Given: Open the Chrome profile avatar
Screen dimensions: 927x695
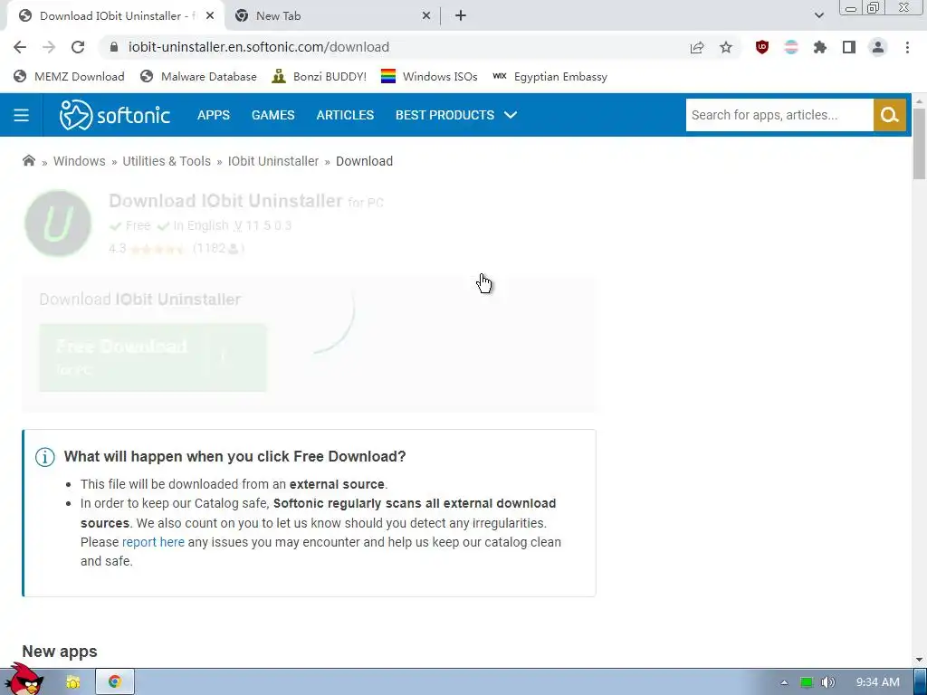Looking at the screenshot, I should point(878,47).
